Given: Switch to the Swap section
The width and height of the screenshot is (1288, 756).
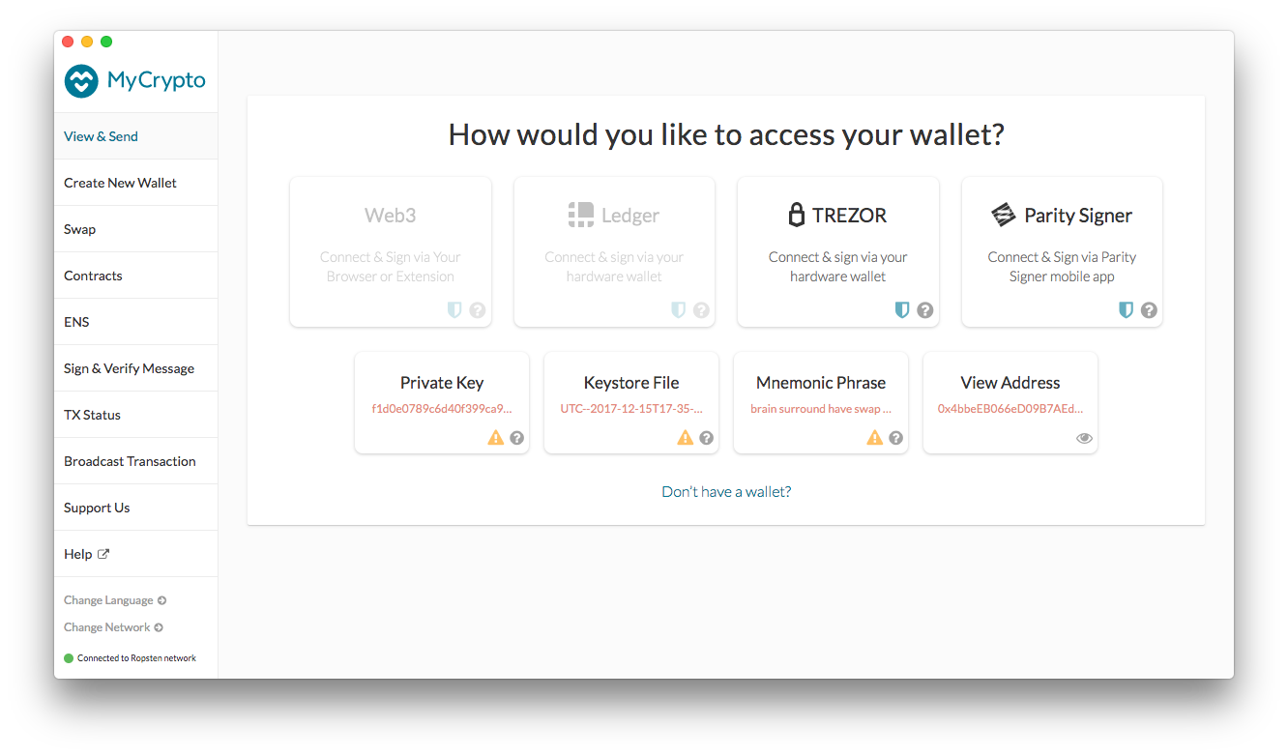Looking at the screenshot, I should point(79,228).
